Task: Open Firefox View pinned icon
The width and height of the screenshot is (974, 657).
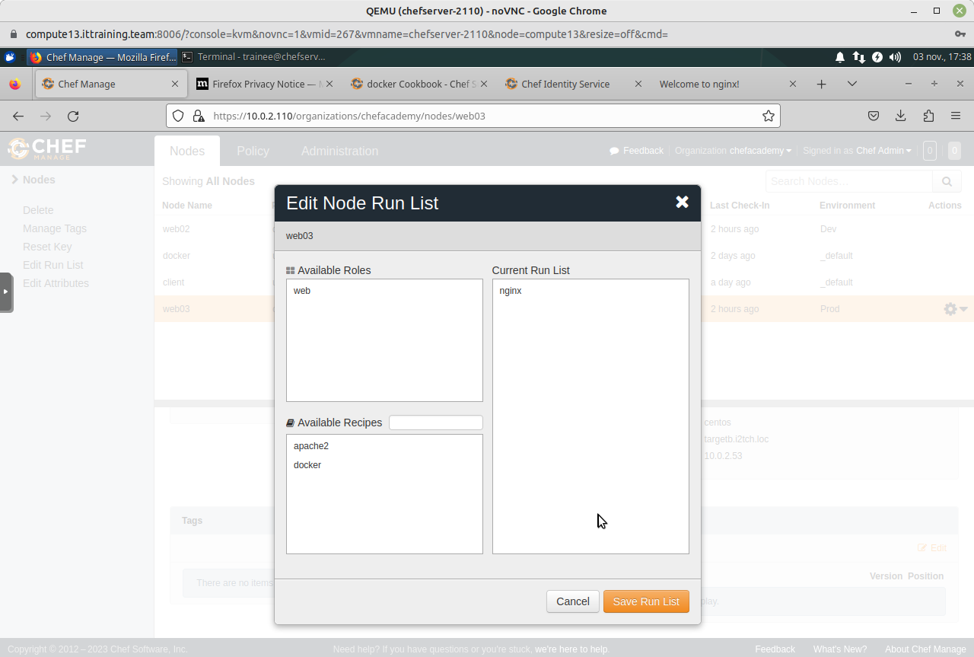Action: coord(14,84)
